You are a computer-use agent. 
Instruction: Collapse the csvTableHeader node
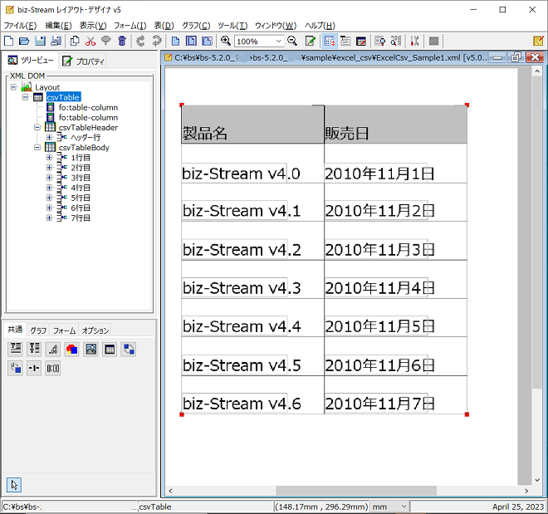click(x=37, y=128)
